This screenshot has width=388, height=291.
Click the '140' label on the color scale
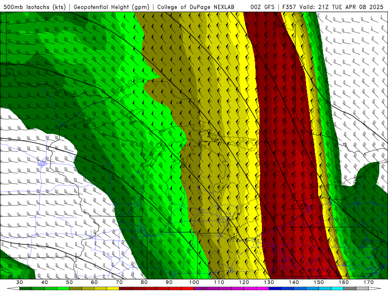[x=294, y=282]
